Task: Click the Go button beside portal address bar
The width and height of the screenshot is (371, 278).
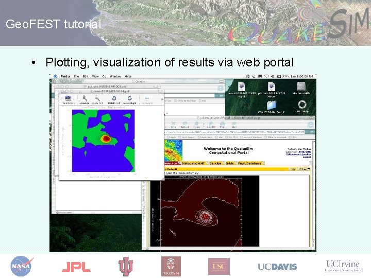Action: point(311,132)
